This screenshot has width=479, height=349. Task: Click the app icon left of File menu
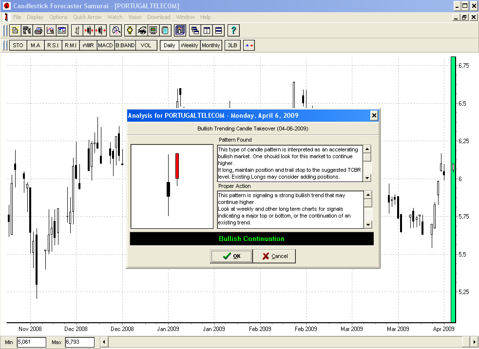coord(6,17)
